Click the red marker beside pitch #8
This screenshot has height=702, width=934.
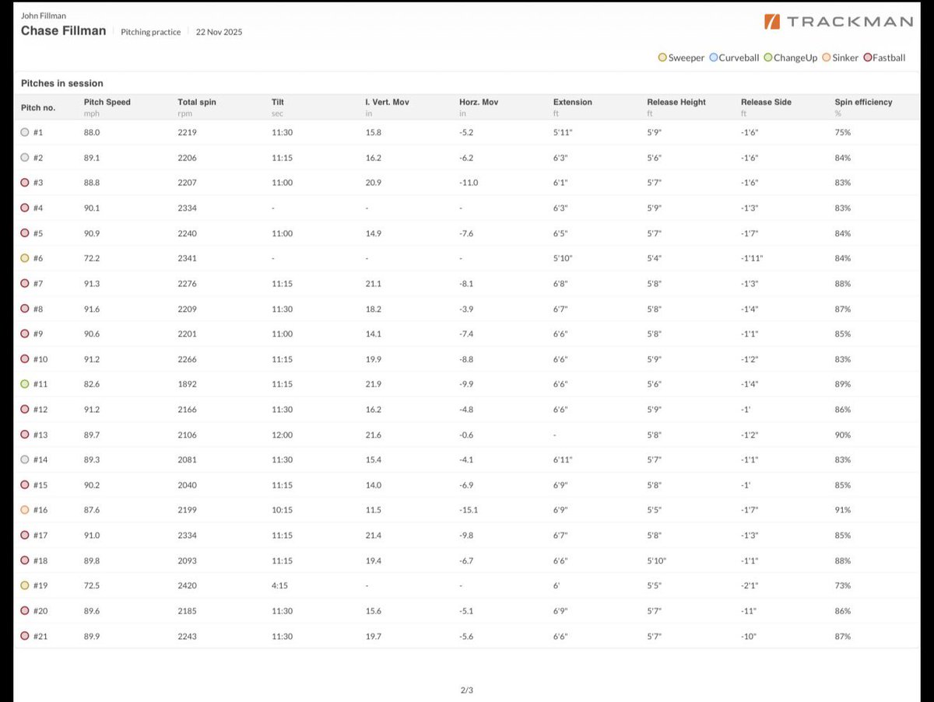[x=25, y=309]
